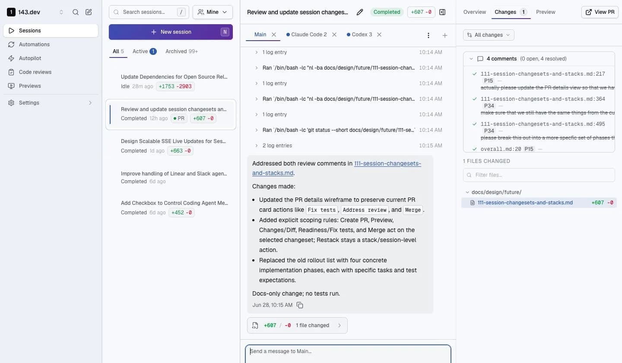Open Add Checkbox to Control Coding Agent session
Image resolution: width=622 pixels, height=363 pixels.
(x=171, y=207)
